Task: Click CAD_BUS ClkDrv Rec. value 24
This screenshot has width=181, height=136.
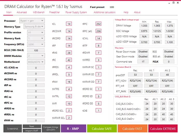Action: coord(147,104)
